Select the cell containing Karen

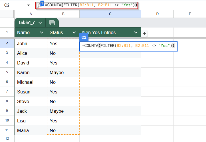click(31, 72)
